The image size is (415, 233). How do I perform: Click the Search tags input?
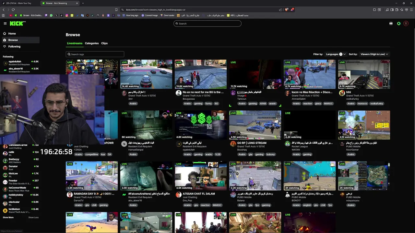pos(95,54)
